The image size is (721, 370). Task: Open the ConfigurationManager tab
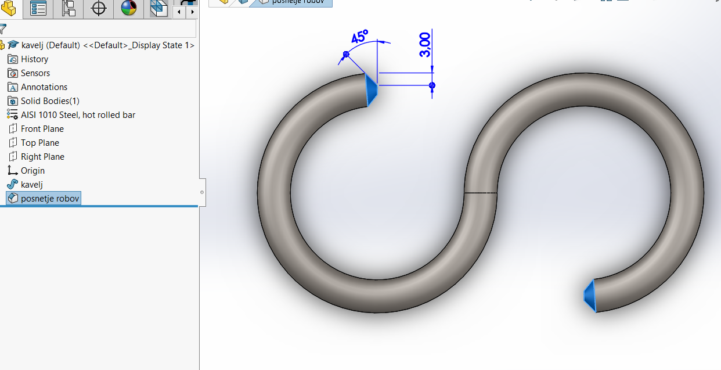(69, 8)
